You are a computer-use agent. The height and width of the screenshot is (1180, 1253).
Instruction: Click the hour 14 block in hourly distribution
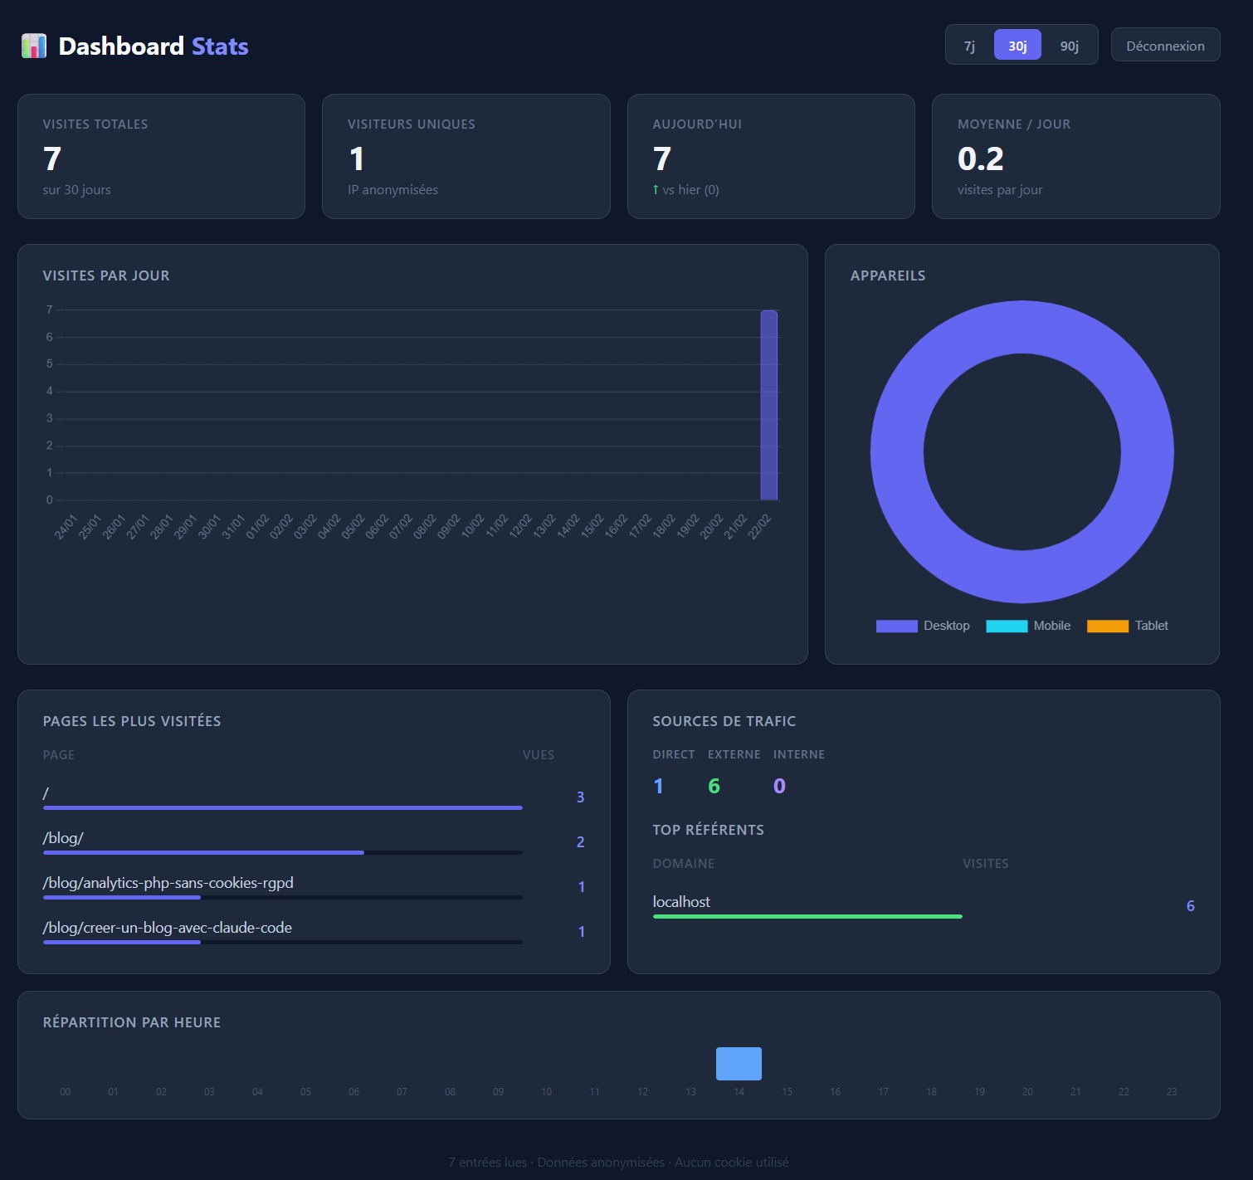739,1064
